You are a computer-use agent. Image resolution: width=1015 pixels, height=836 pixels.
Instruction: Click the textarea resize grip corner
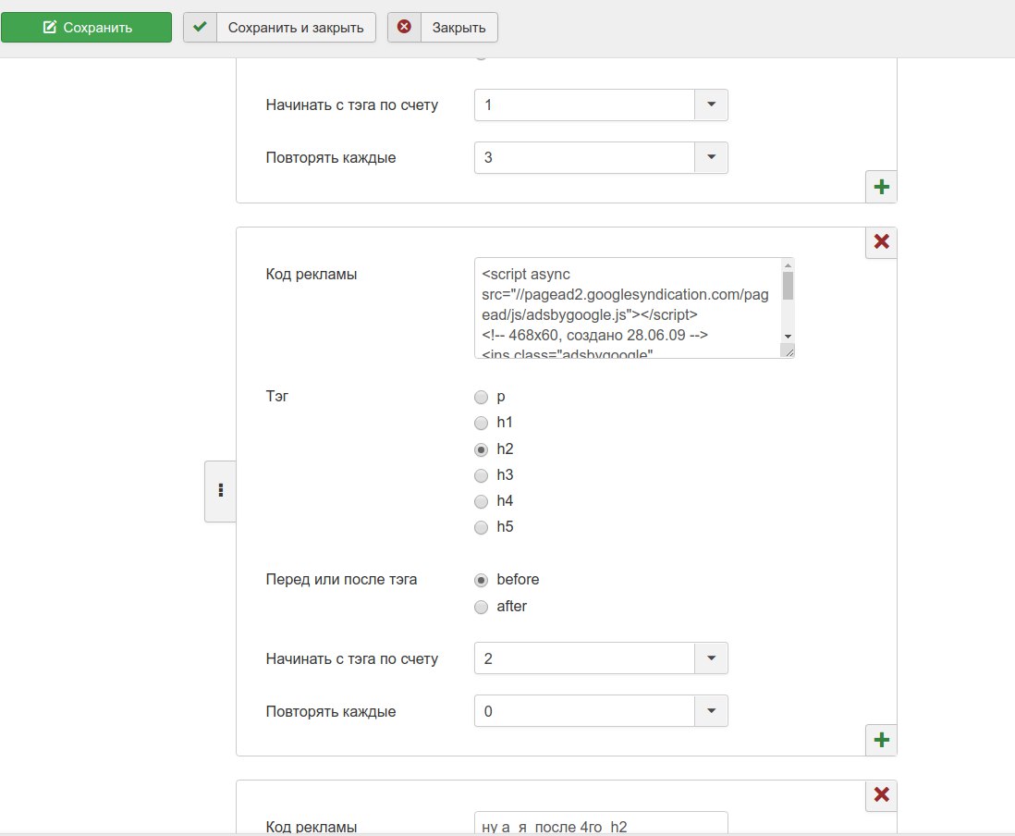tap(789, 351)
